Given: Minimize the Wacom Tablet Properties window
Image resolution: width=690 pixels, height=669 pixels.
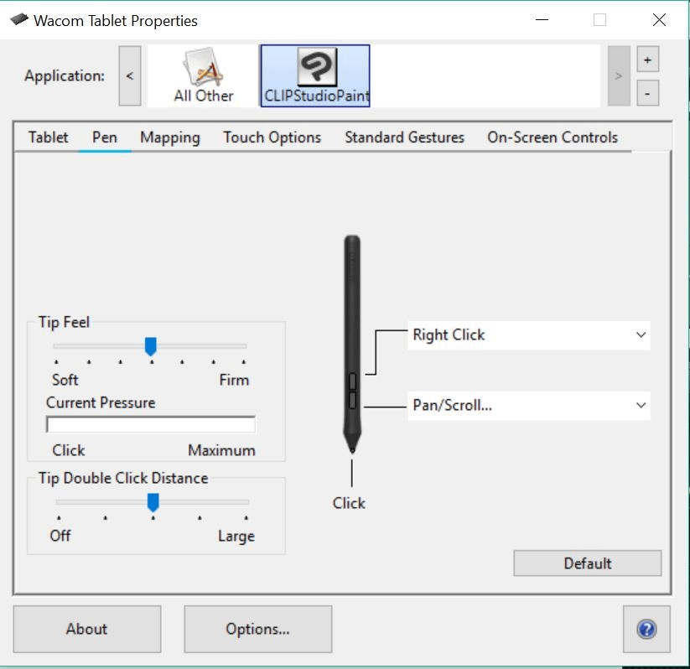Looking at the screenshot, I should click(542, 20).
